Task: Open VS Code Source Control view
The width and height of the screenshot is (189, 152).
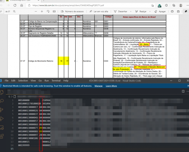Action: click(2, 110)
